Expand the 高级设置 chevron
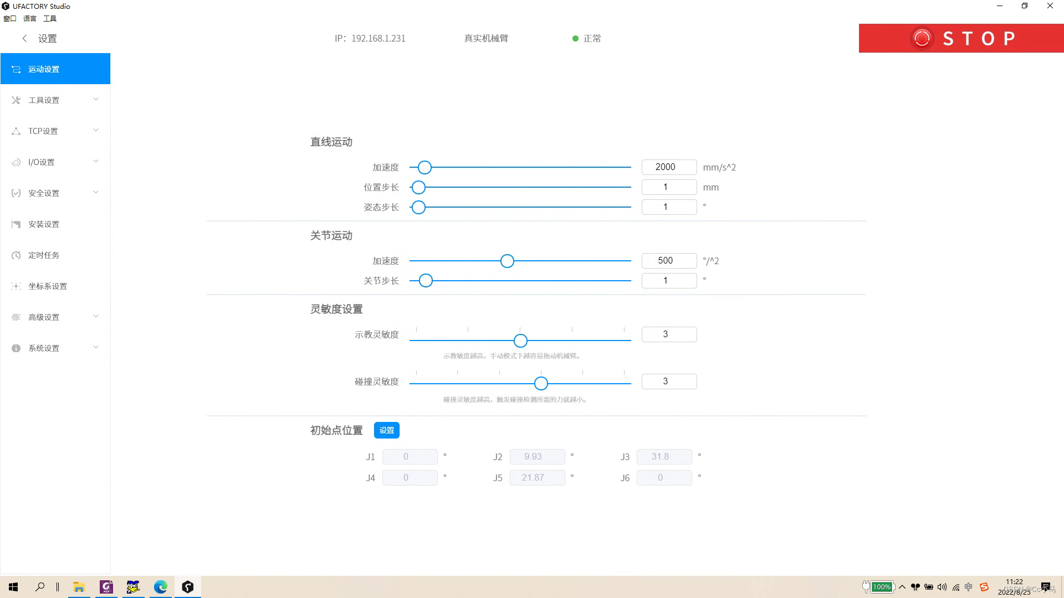Screen dimensions: 1064x598 pos(96,317)
